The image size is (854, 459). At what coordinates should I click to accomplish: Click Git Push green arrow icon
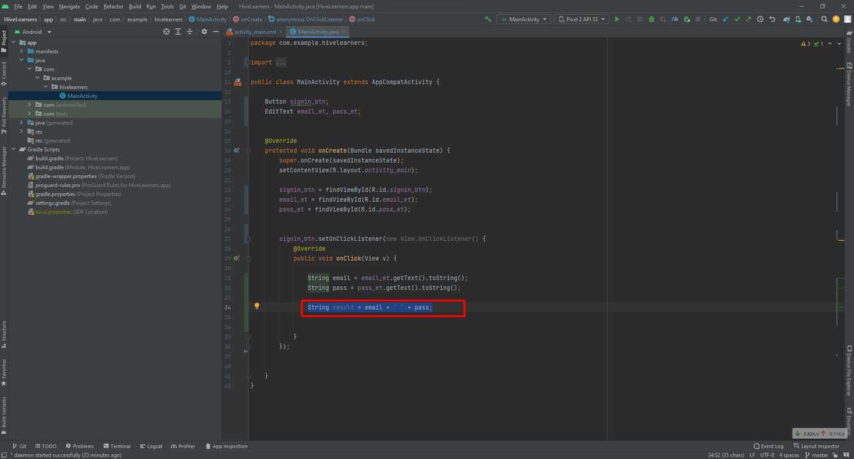tap(749, 19)
